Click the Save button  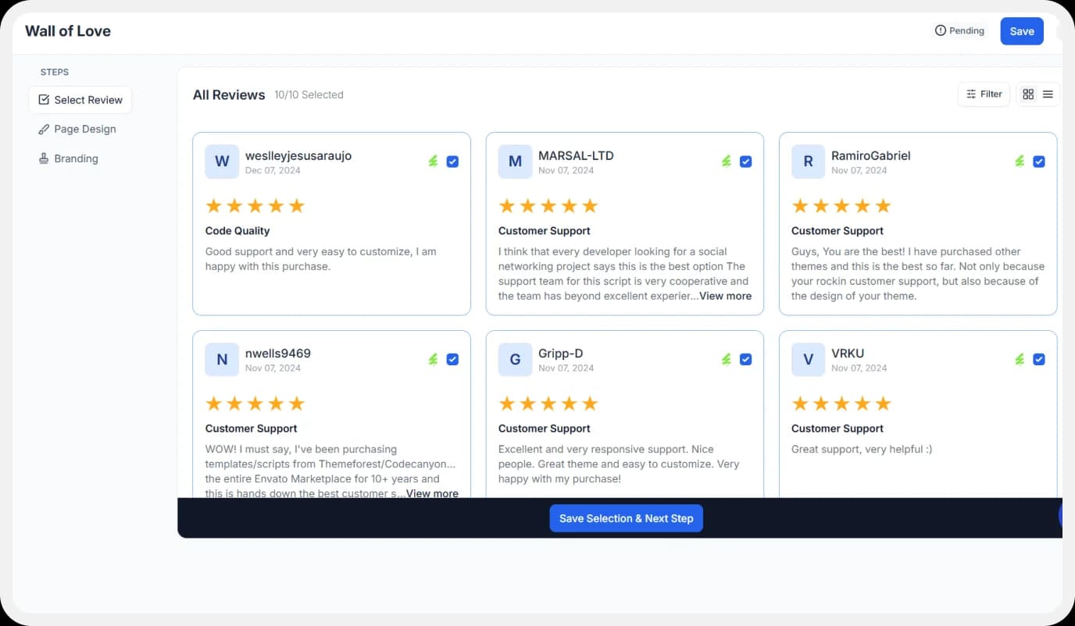(x=1021, y=31)
